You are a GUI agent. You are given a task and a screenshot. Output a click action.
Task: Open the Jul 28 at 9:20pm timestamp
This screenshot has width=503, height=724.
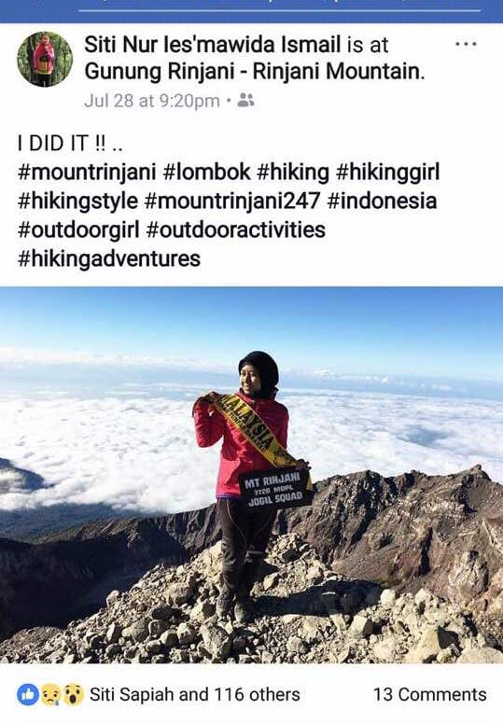[x=152, y=100]
